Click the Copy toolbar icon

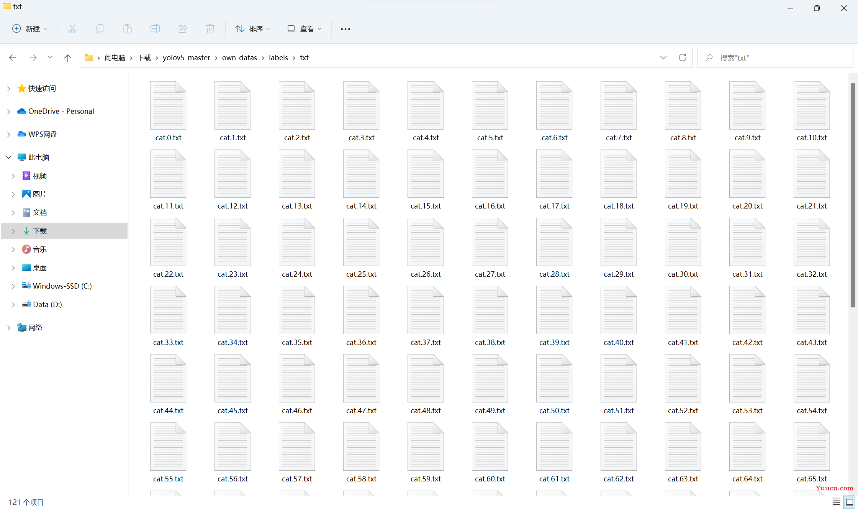[100, 29]
